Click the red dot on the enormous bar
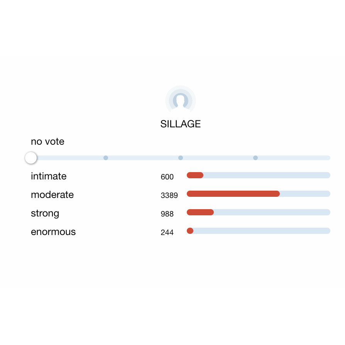This screenshot has height=345, width=345. [190, 231]
